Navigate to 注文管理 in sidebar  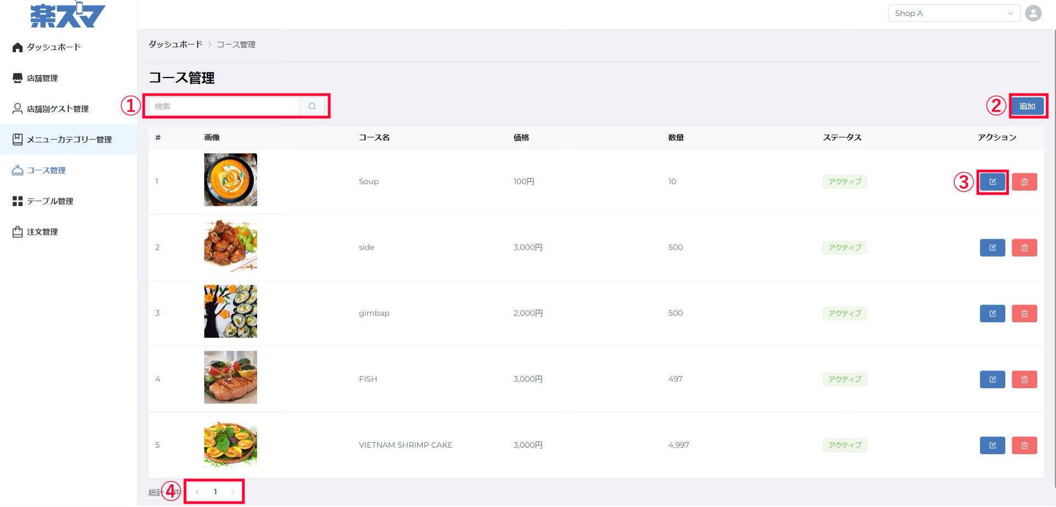click(42, 232)
